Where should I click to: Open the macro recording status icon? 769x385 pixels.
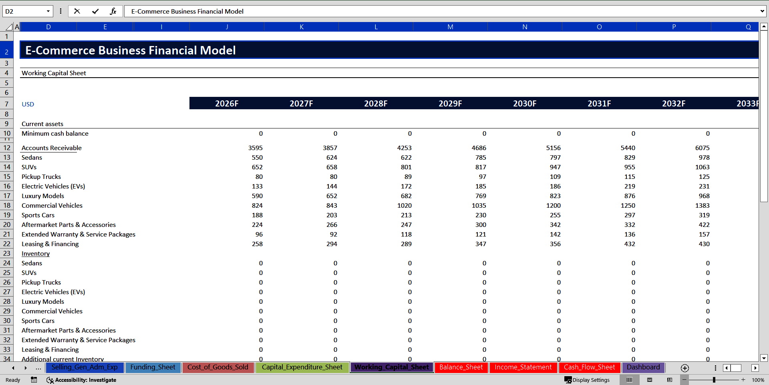34,380
